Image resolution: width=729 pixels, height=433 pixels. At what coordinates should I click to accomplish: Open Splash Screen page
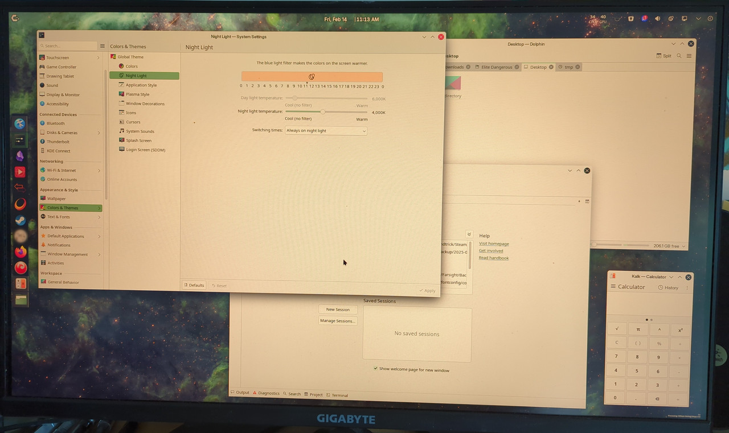pos(144,140)
